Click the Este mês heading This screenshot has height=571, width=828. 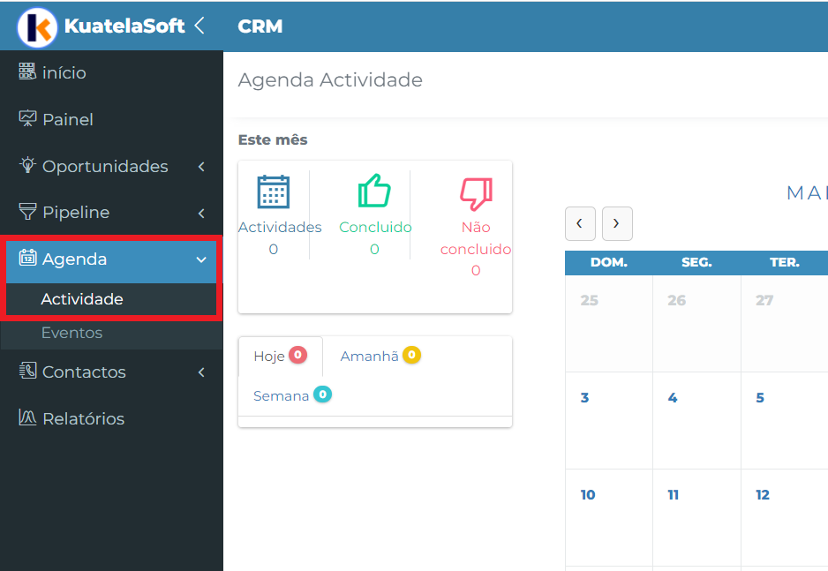point(273,139)
